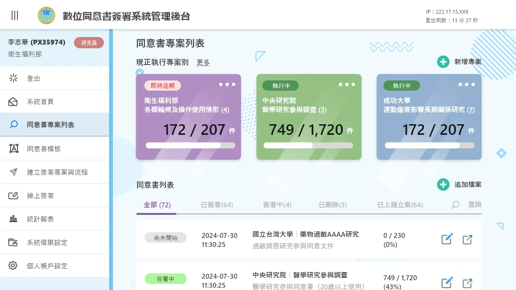The width and height of the screenshot is (516, 290).
Task: Switch to the 已簽署(64) tab
Action: [x=217, y=205]
